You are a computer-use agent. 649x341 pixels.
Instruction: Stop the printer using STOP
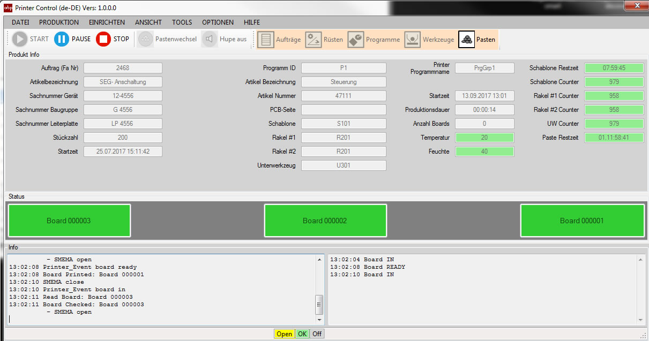click(x=113, y=39)
